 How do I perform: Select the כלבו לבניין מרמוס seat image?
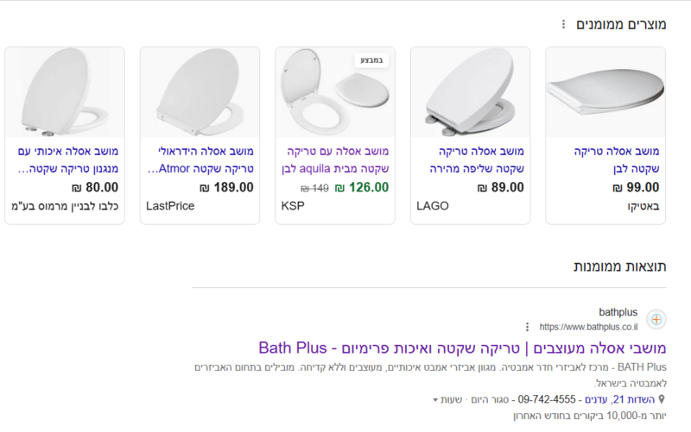click(x=65, y=92)
